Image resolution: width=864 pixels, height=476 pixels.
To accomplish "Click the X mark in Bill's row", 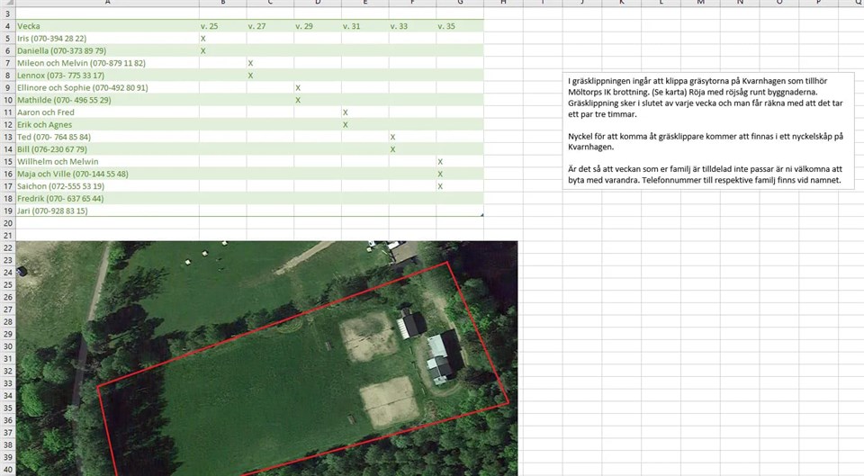I will point(393,149).
